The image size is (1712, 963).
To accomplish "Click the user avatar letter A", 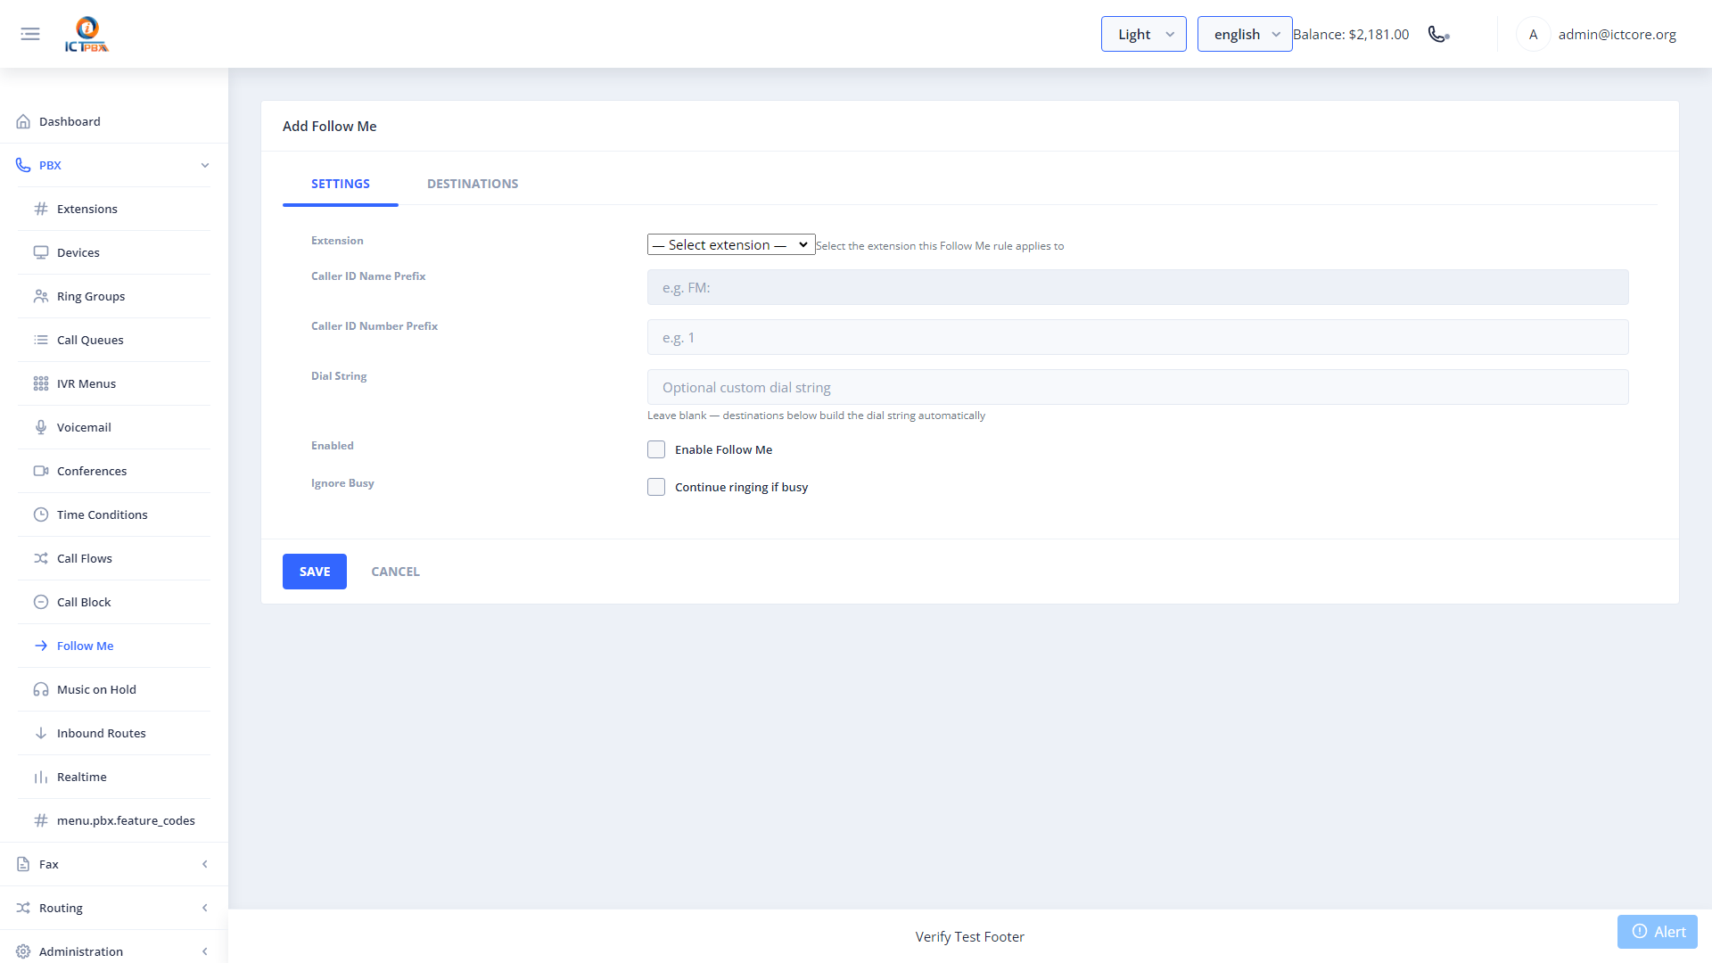I will pyautogui.click(x=1533, y=34).
